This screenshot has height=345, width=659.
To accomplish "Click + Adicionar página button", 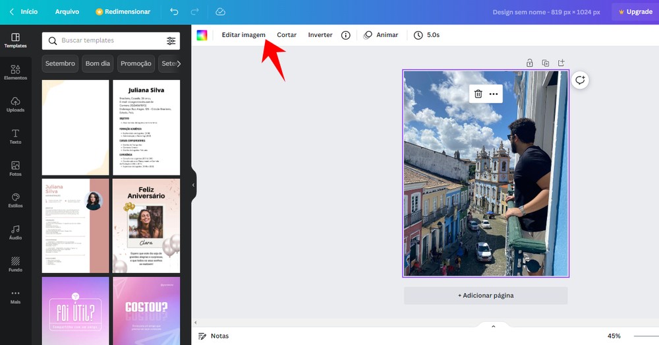I will [486, 296].
